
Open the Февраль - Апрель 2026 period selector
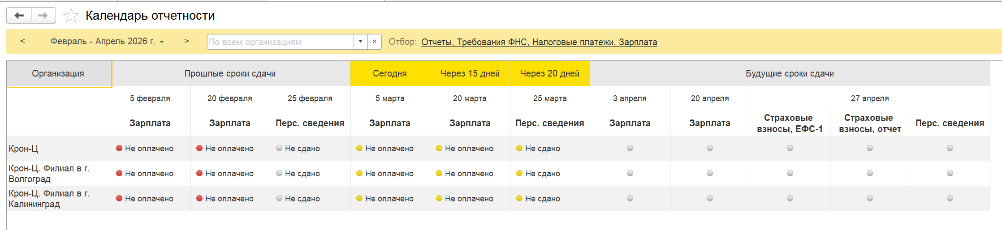[107, 41]
